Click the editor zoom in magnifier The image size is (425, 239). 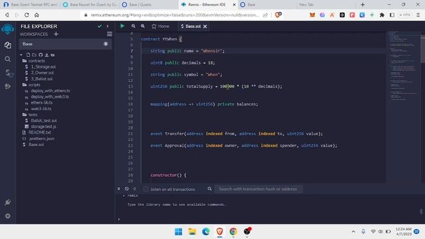[x=143, y=26]
